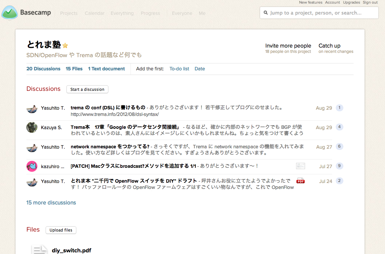Click the Jul 24 date
This screenshot has height=254, width=385.
(x=326, y=181)
